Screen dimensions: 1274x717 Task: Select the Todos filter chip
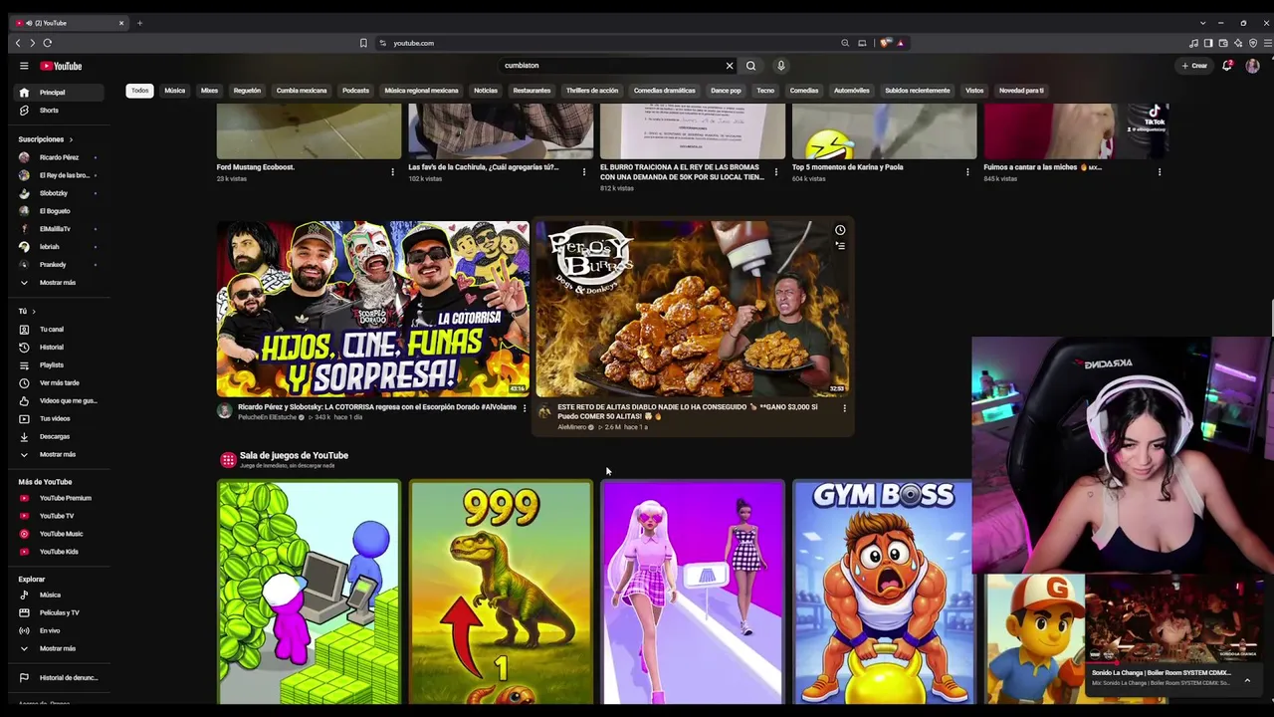[x=139, y=91]
